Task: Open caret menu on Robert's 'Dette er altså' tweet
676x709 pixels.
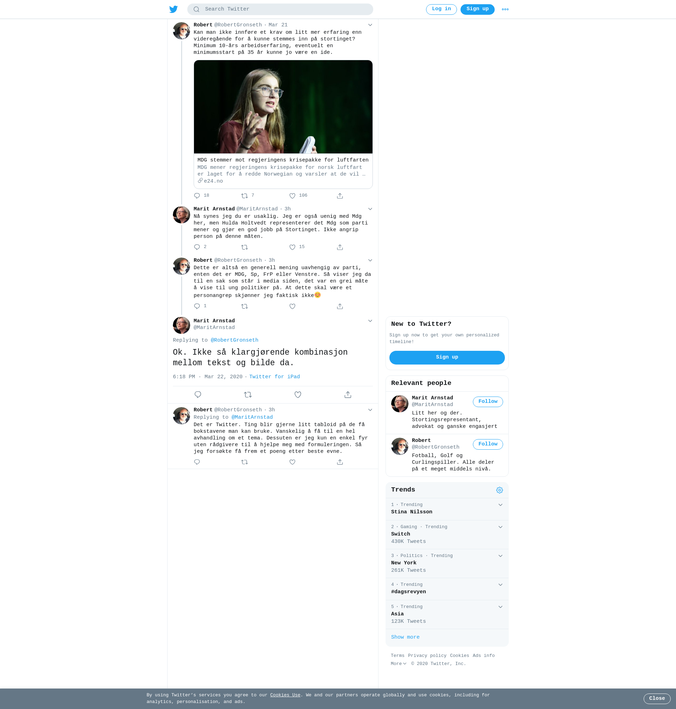Action: (x=370, y=260)
